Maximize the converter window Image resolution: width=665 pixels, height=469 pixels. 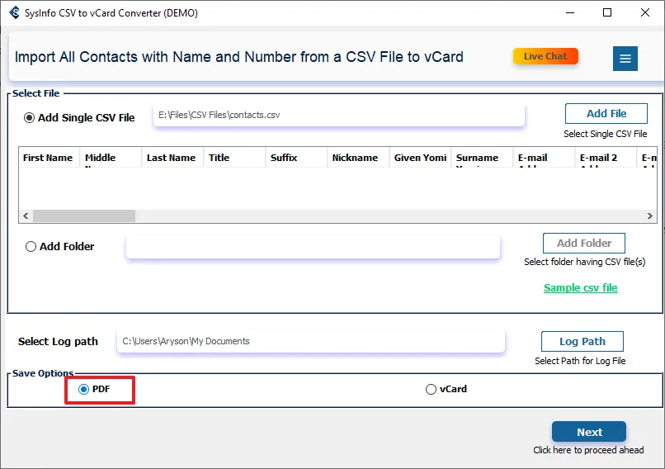[607, 12]
